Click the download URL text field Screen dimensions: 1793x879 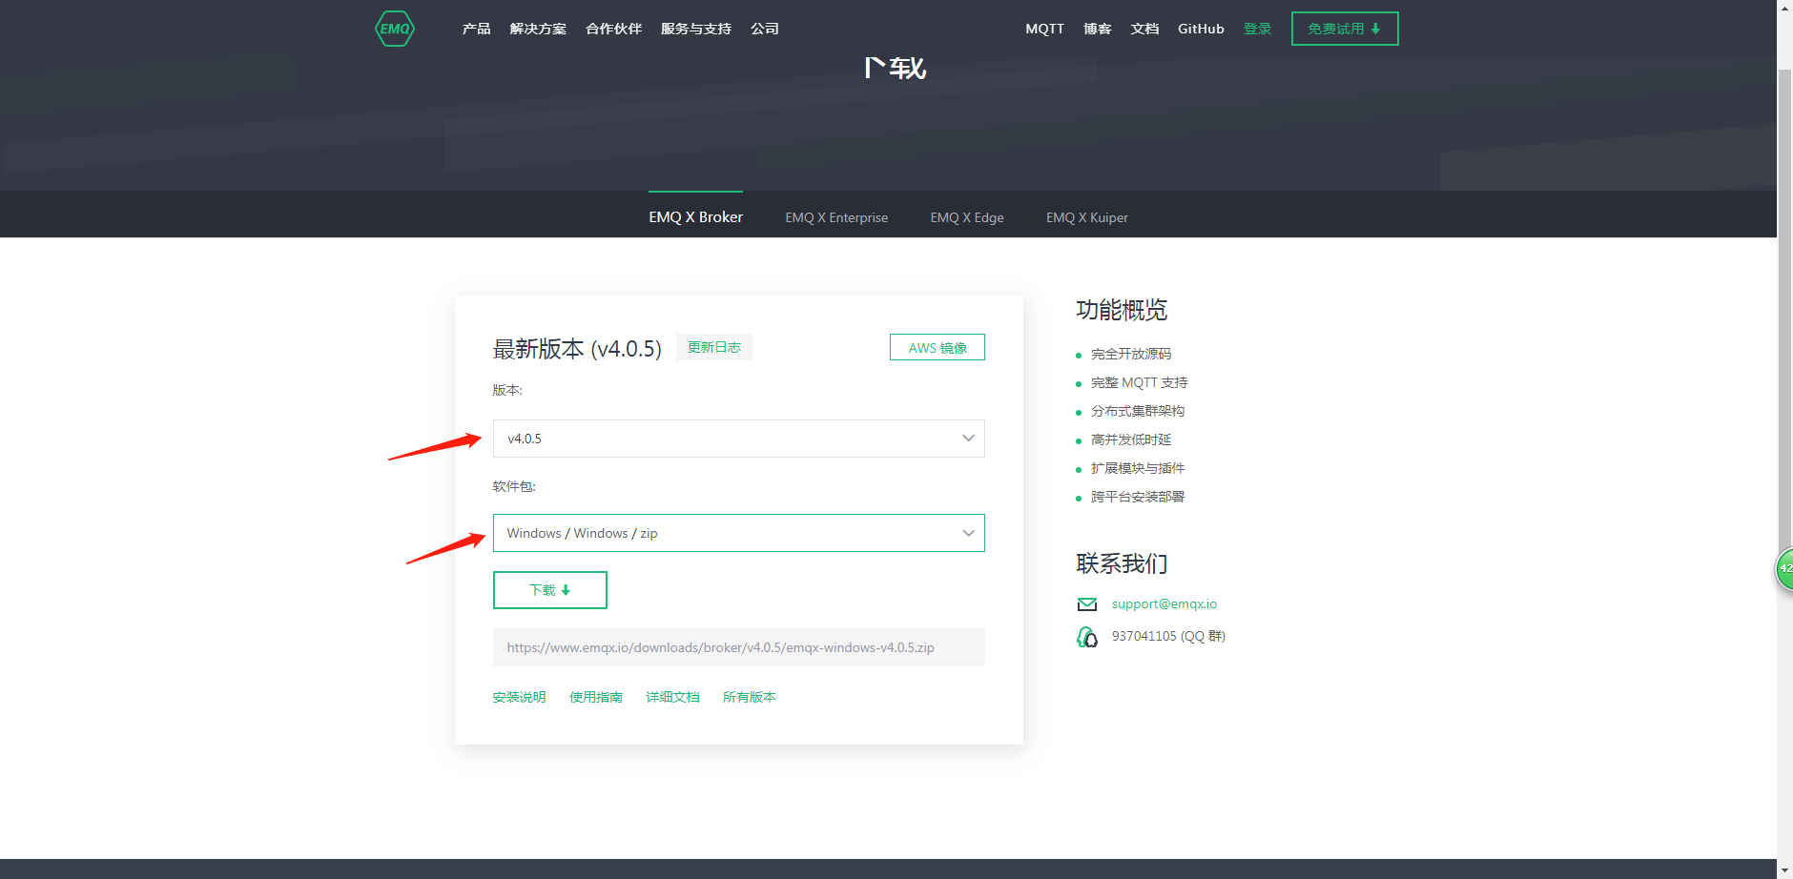pos(739,647)
